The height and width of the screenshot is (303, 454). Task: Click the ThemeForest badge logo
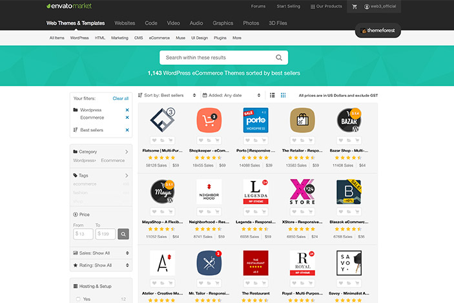click(x=378, y=30)
